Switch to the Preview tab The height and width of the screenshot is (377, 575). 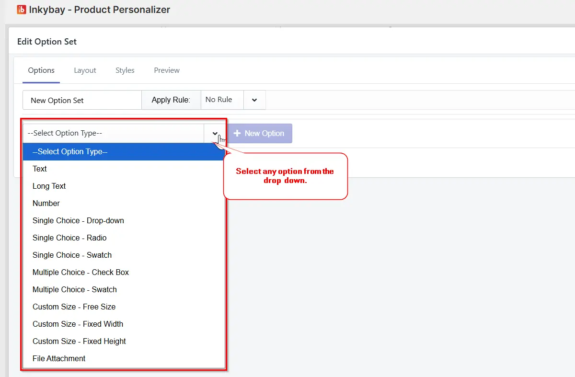click(167, 70)
